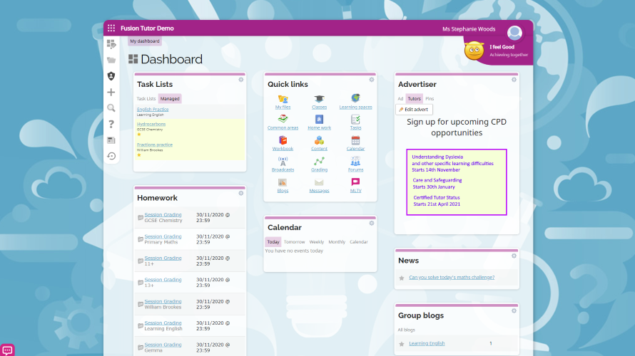Switch Calendar to Tomorrow tab
635x356 pixels.
tap(294, 241)
